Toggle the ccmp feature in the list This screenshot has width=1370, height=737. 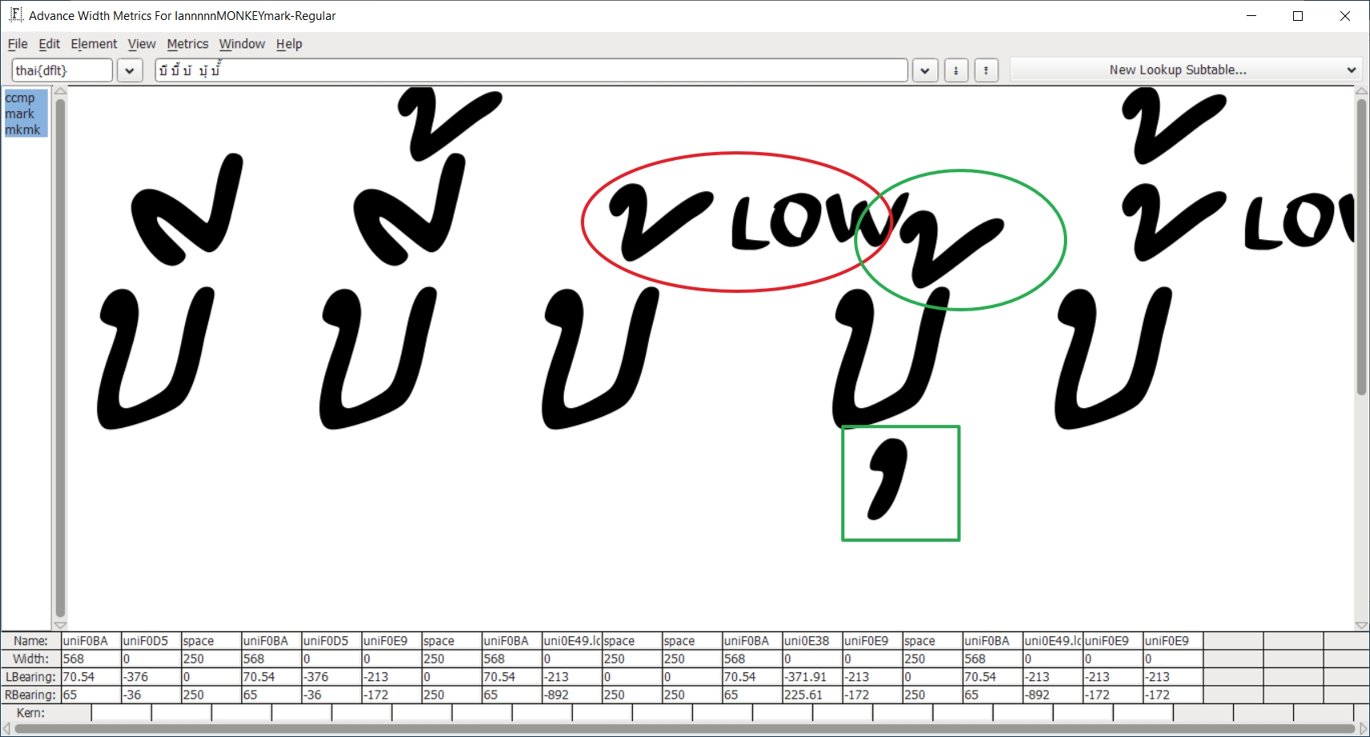coord(20,98)
